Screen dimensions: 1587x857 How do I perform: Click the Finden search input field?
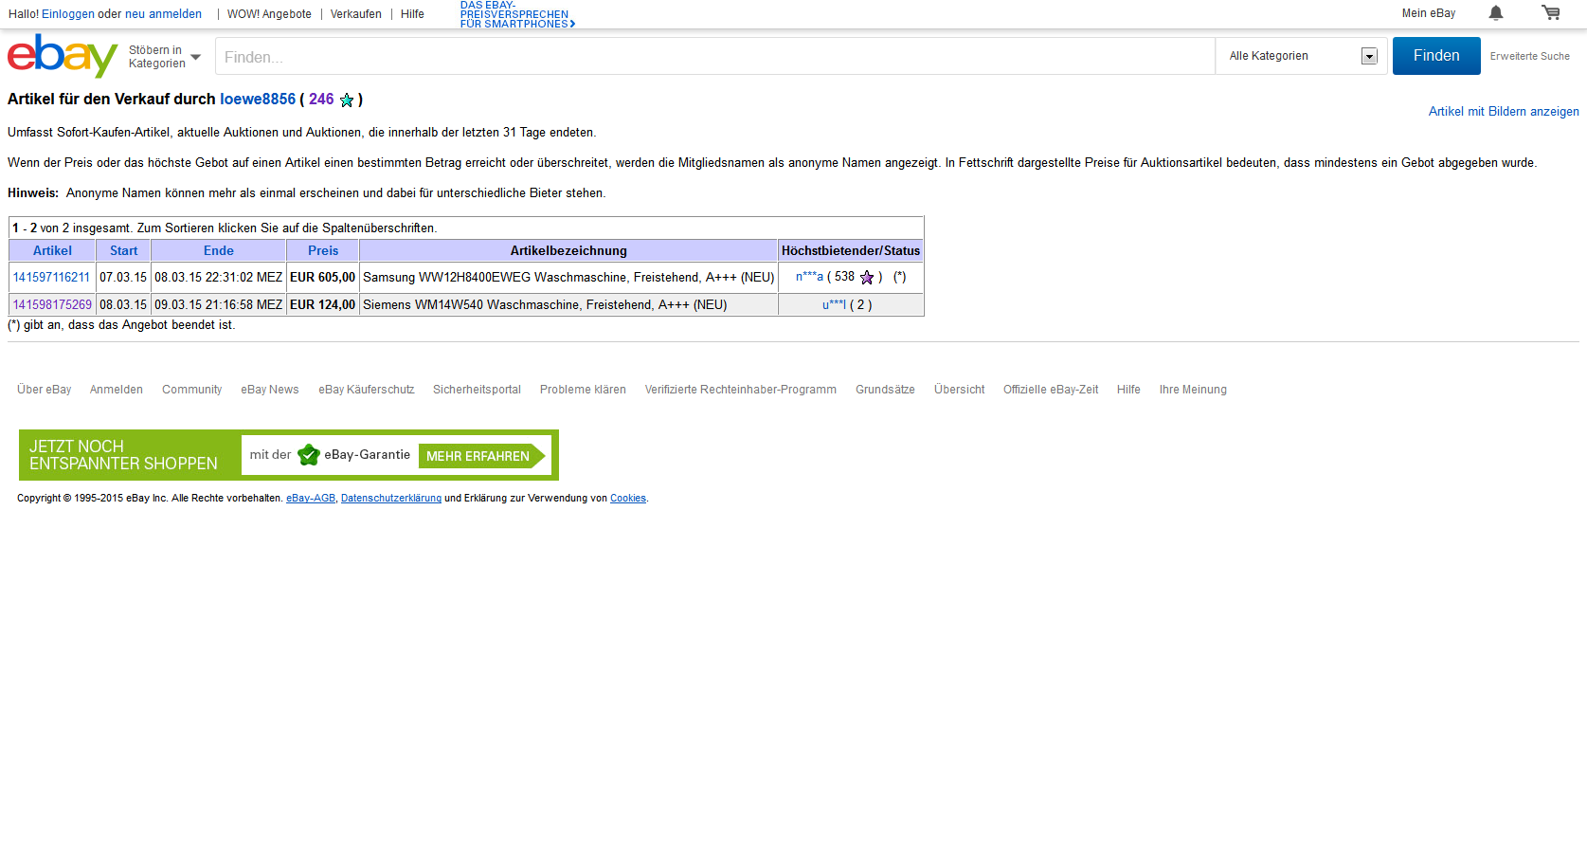715,57
